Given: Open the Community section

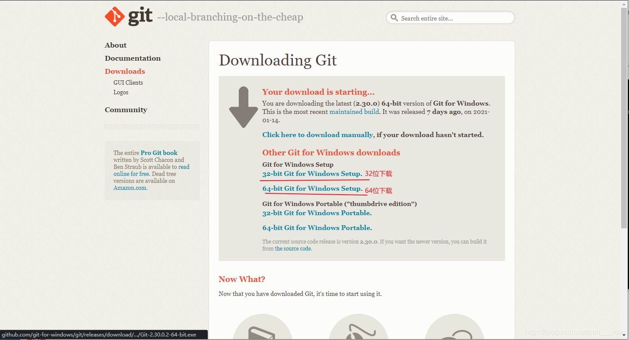Looking at the screenshot, I should point(126,110).
